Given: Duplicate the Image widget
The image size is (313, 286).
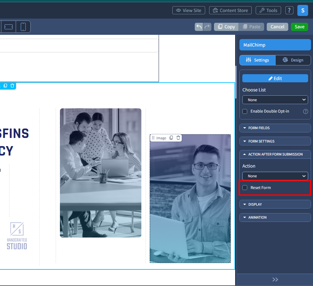Looking at the screenshot, I should (171, 138).
